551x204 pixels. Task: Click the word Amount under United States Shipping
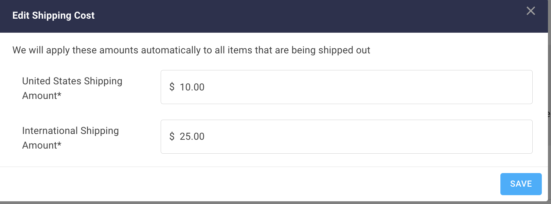coord(39,96)
